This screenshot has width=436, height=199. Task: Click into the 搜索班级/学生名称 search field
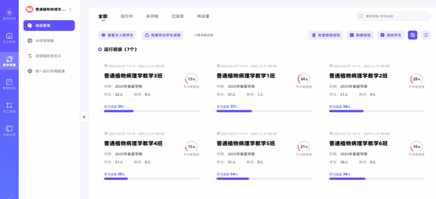coord(393,16)
